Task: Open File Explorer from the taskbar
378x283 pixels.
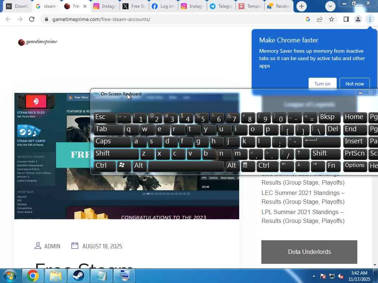Action: 55,276
